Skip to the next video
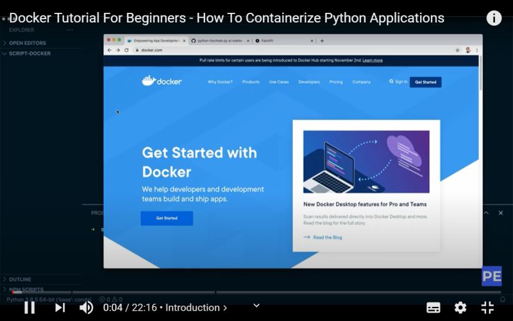Screen dimensions: 513x321 [x=60, y=308]
